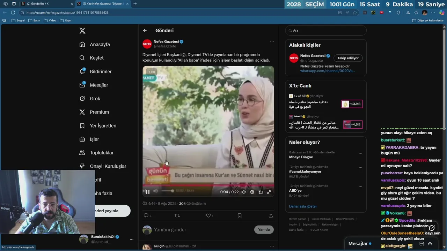Viewport: 447px width, 251px height.
Task: Open account menu dots next to BurakSakinOl
Action: (x=132, y=239)
